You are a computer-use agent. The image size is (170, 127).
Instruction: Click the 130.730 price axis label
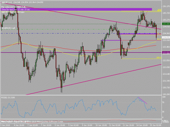click(x=166, y=87)
